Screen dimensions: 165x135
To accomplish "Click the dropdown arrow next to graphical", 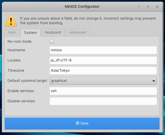I will (x=154, y=81).
